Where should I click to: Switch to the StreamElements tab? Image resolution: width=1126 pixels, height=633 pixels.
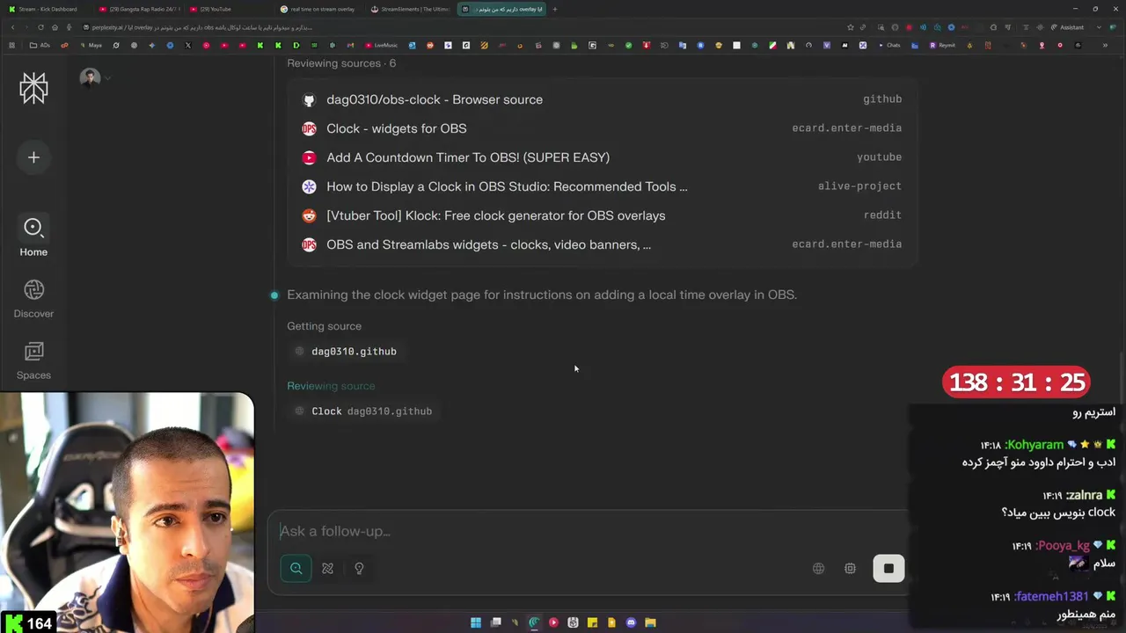[x=411, y=9]
